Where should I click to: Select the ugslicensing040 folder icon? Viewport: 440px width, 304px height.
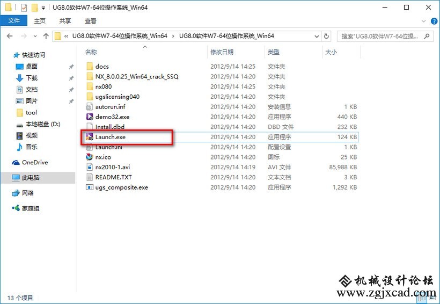point(90,97)
